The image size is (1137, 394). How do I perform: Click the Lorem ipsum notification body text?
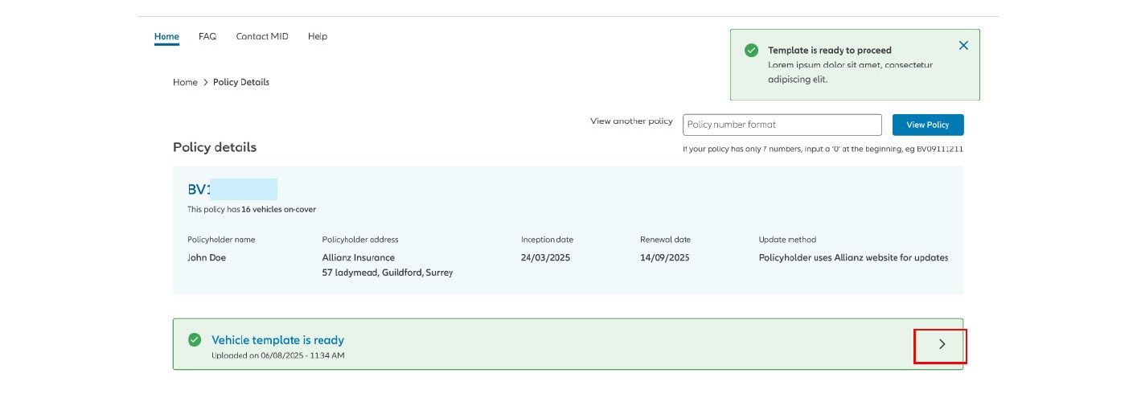pyautogui.click(x=850, y=72)
